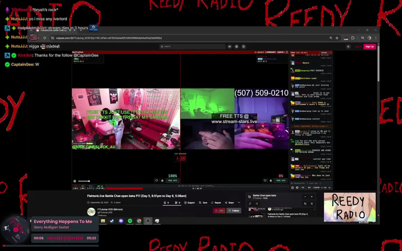This screenshot has height=251, width=402.
Task: Save the video with the Save button
Action: tap(203, 203)
